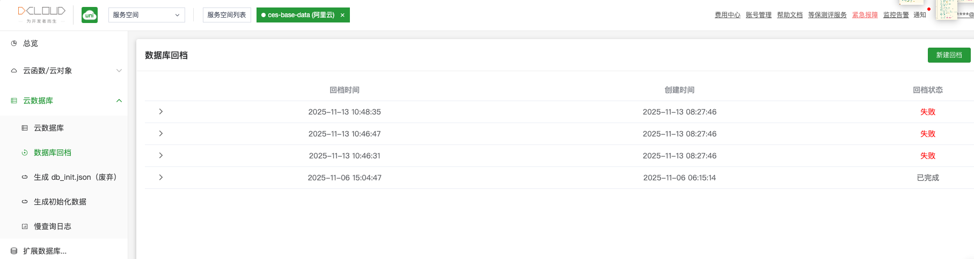Click the 总览 overview icon in sidebar

pyautogui.click(x=14, y=43)
